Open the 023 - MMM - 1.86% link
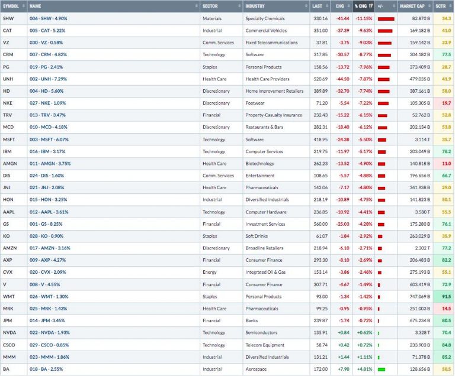This screenshot has width=455, height=376. coord(49,357)
